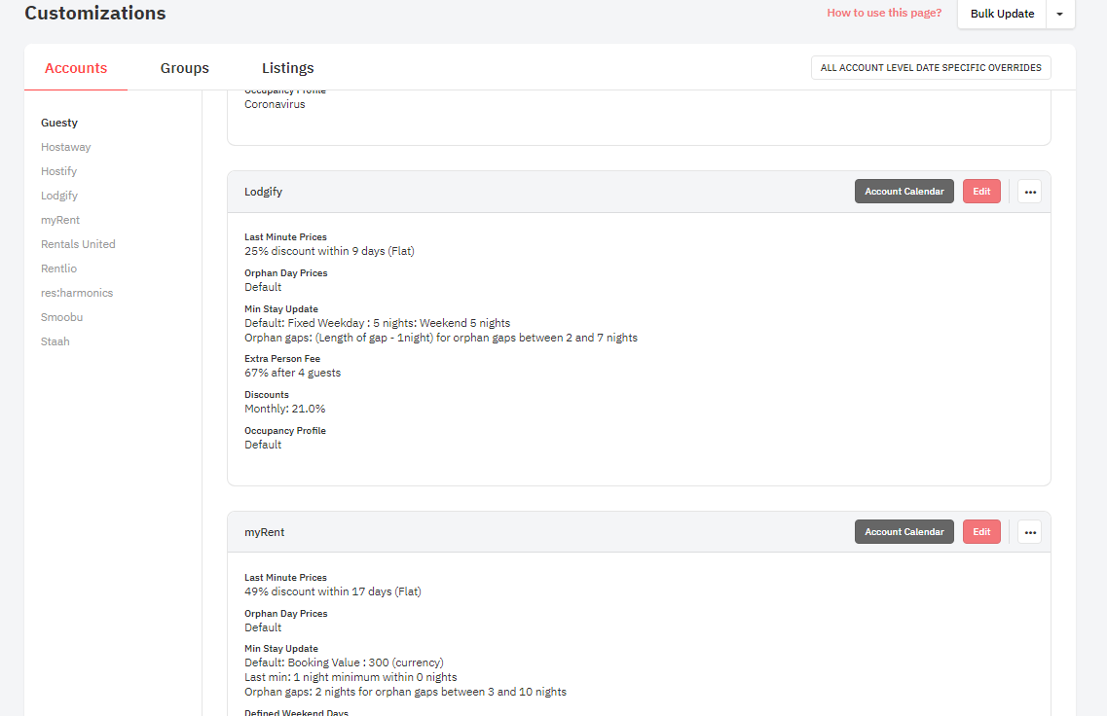
Task: Open the Lodgify Account Calendar
Action: 904,192
